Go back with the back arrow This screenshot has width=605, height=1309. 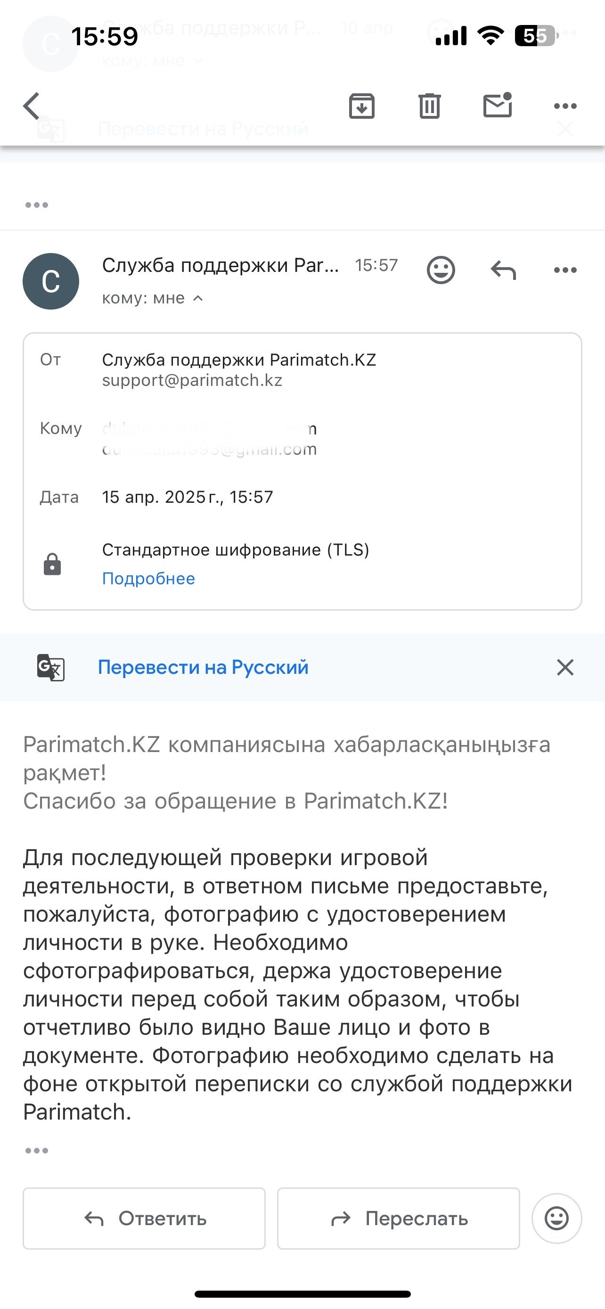point(32,106)
